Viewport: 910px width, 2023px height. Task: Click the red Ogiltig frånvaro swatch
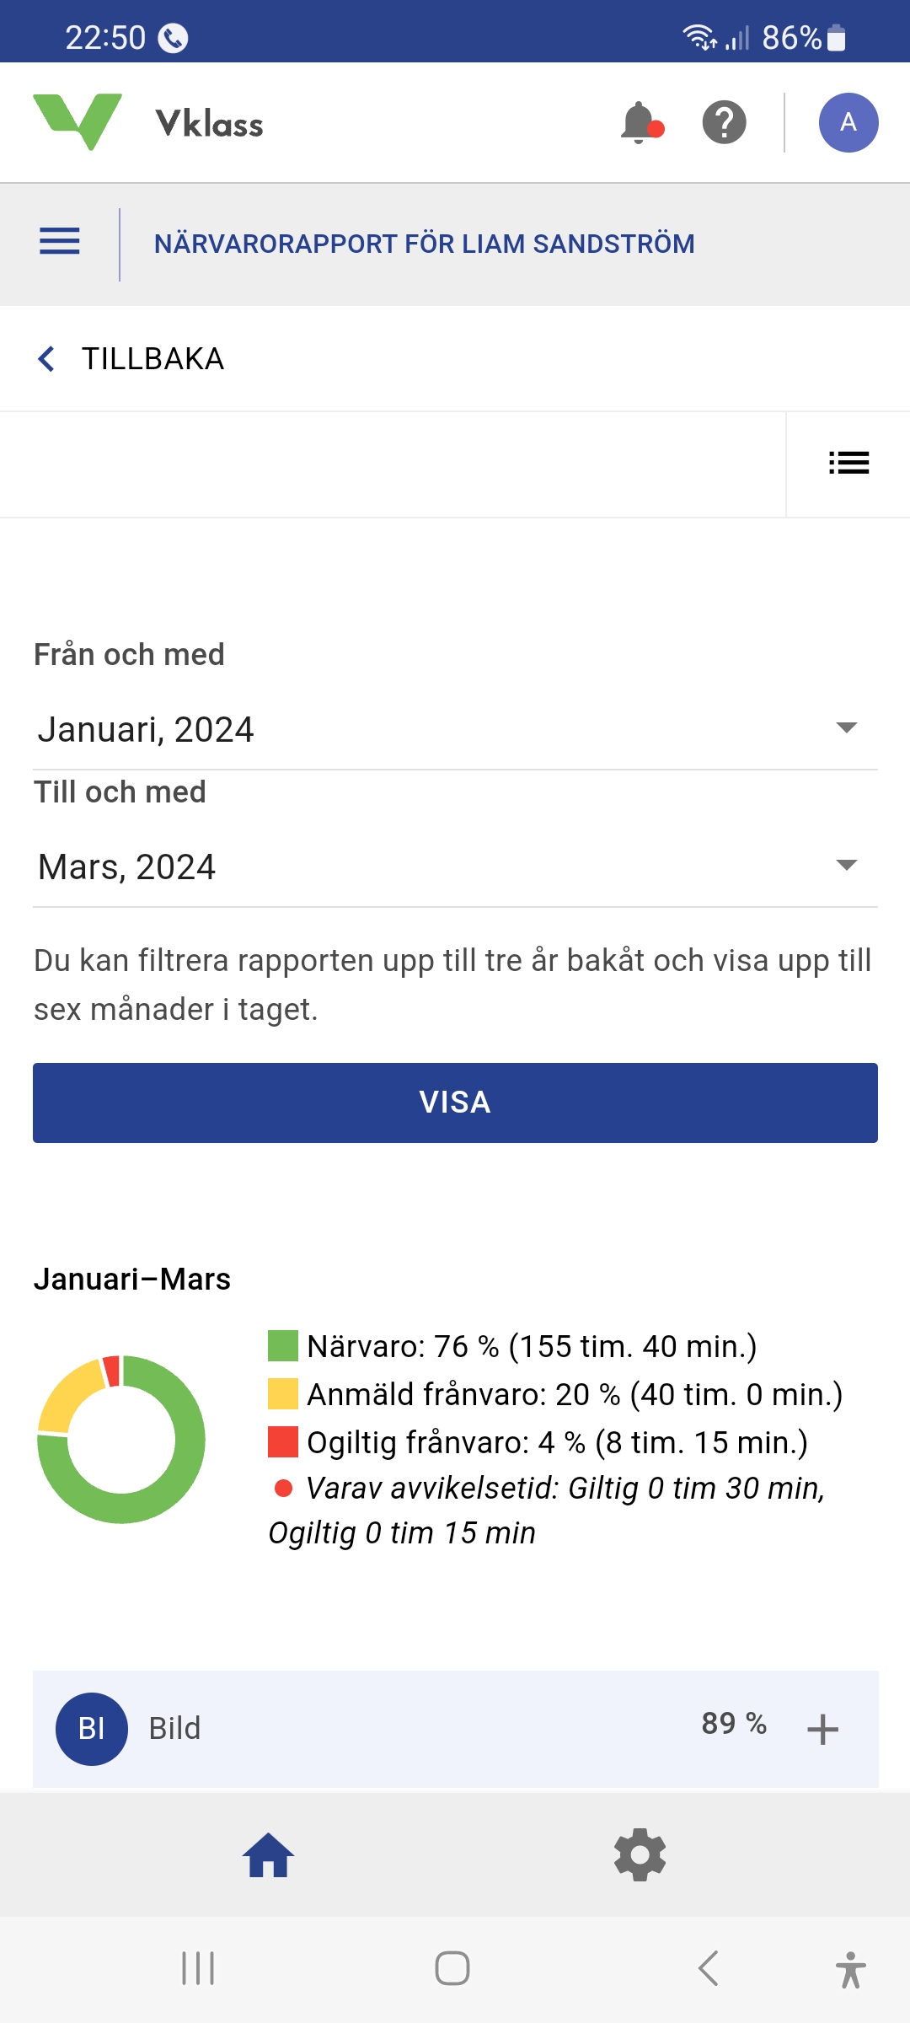pos(283,1442)
